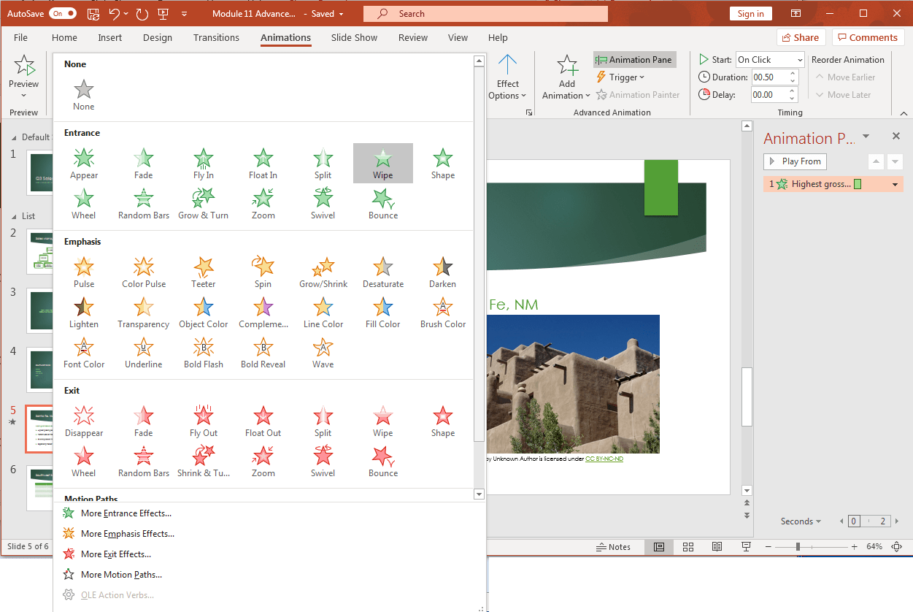Choose the Bold Flash emphasis effect
This screenshot has width=913, height=612.
point(204,353)
